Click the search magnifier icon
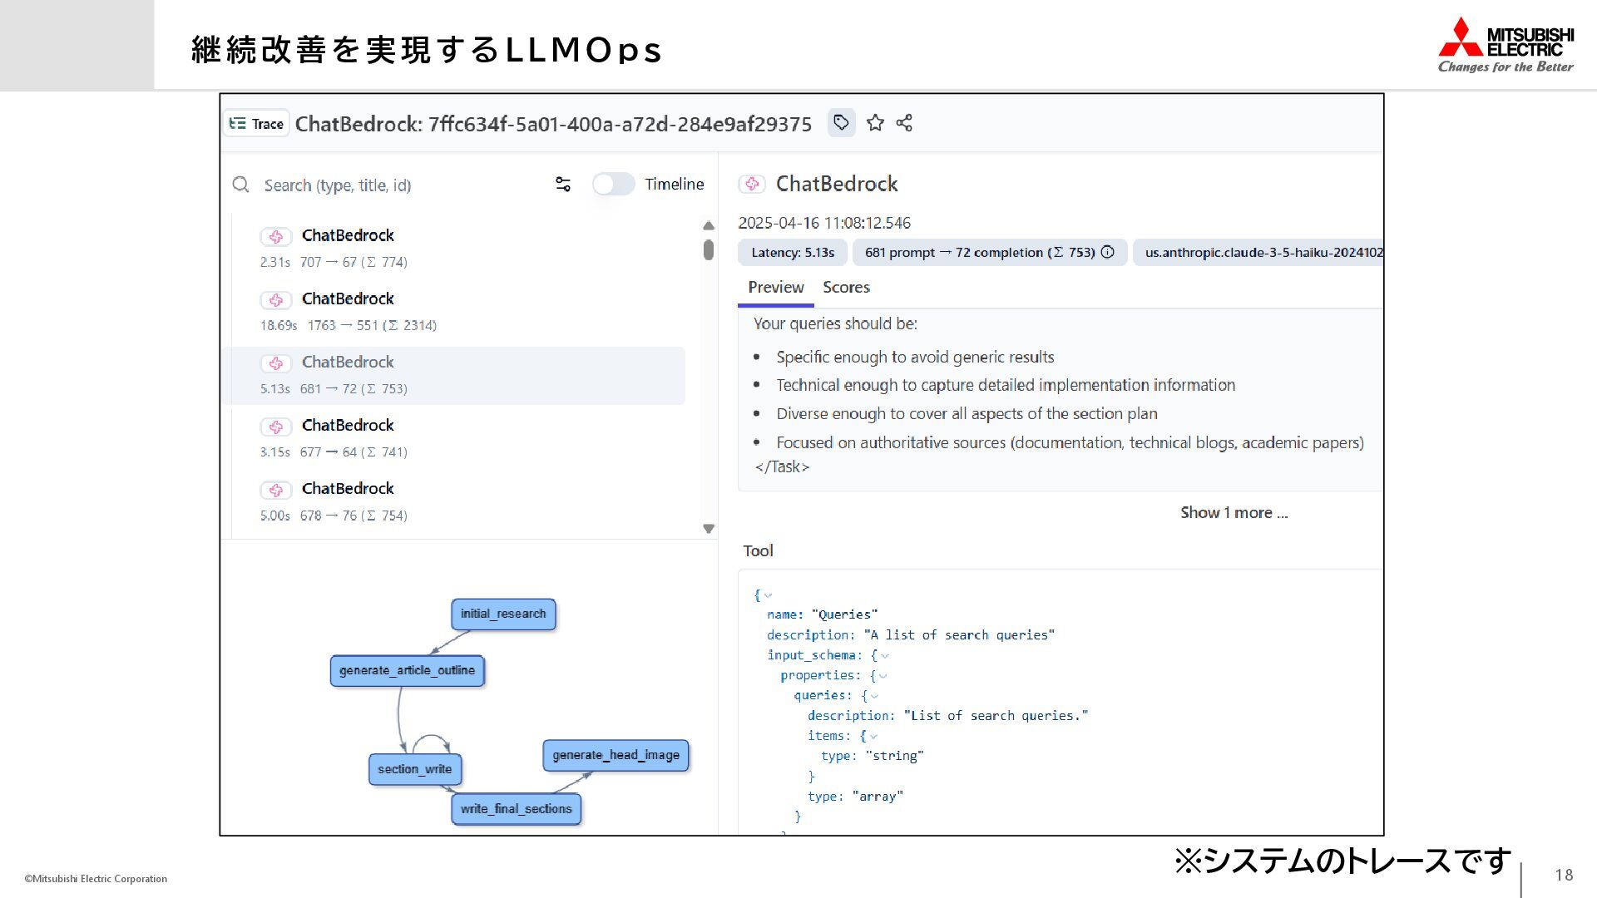 [241, 185]
